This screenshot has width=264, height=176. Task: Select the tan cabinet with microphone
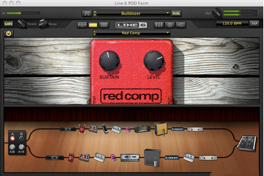[161, 129]
